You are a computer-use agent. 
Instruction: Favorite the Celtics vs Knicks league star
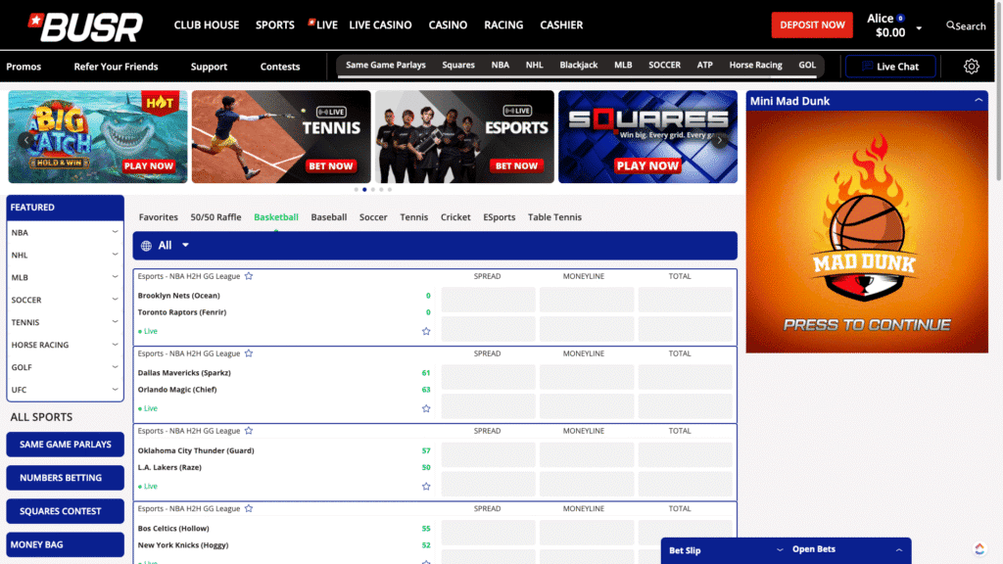pos(249,508)
